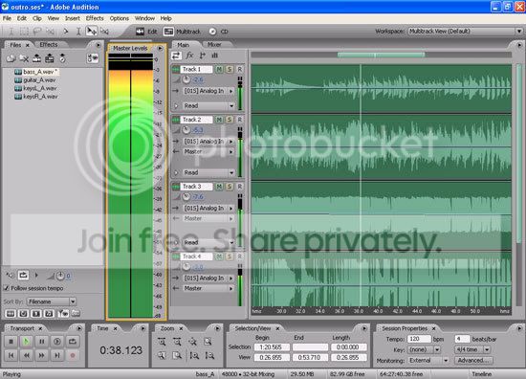The height and width of the screenshot is (379, 526).
Task: Select guitar_A.wav in Files list
Action: (x=35, y=79)
